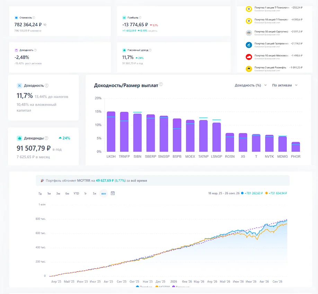
Task: Click the рост активов underlined link
Action: (34, 63)
